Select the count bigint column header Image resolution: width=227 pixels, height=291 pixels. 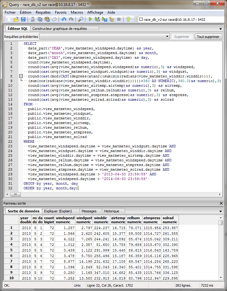pyautogui.click(x=49, y=220)
